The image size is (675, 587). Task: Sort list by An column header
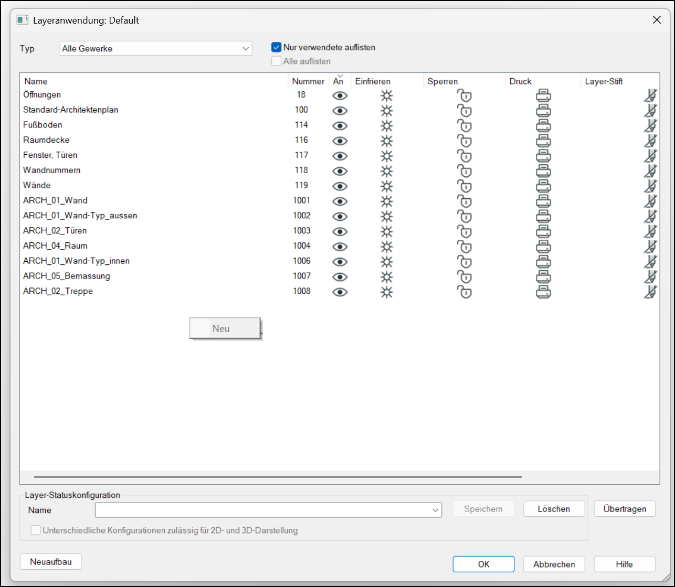coord(339,81)
